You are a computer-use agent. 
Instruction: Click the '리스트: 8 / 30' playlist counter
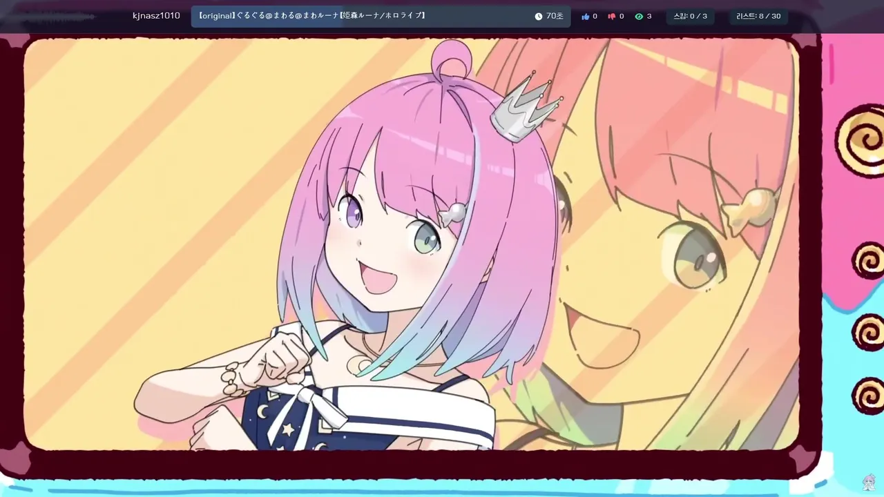(759, 16)
